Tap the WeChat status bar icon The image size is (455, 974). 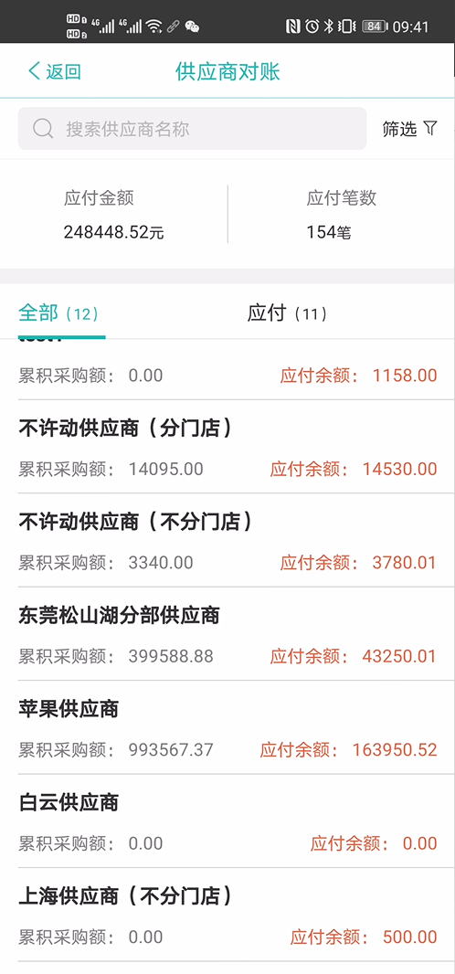193,26
